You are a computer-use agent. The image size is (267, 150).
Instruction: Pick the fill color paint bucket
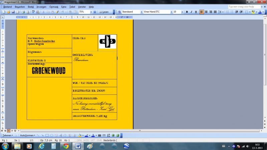(80, 135)
